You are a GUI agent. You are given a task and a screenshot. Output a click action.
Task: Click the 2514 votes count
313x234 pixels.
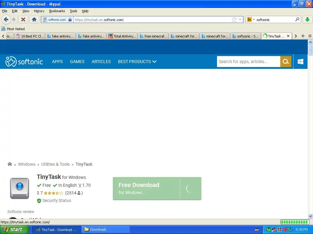(x=74, y=193)
